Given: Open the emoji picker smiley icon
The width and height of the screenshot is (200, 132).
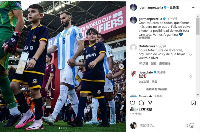Looking at the screenshot, I should (192, 126).
